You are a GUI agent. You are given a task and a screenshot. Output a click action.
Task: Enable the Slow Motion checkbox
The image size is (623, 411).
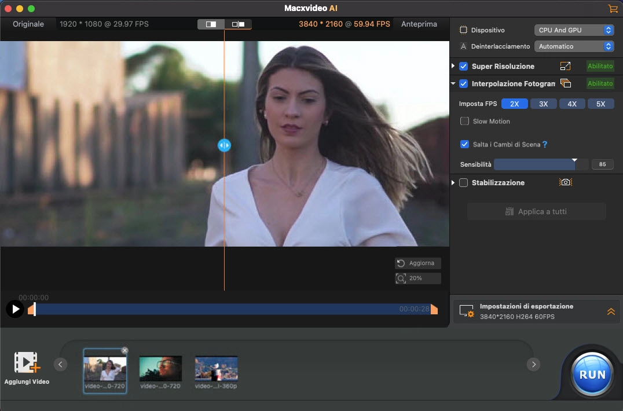464,122
